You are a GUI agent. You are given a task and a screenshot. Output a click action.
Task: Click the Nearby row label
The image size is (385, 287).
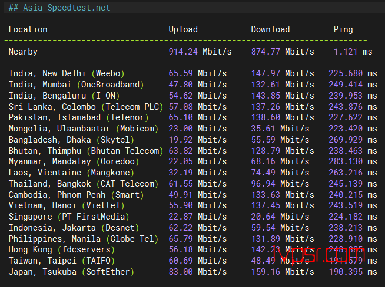23,52
